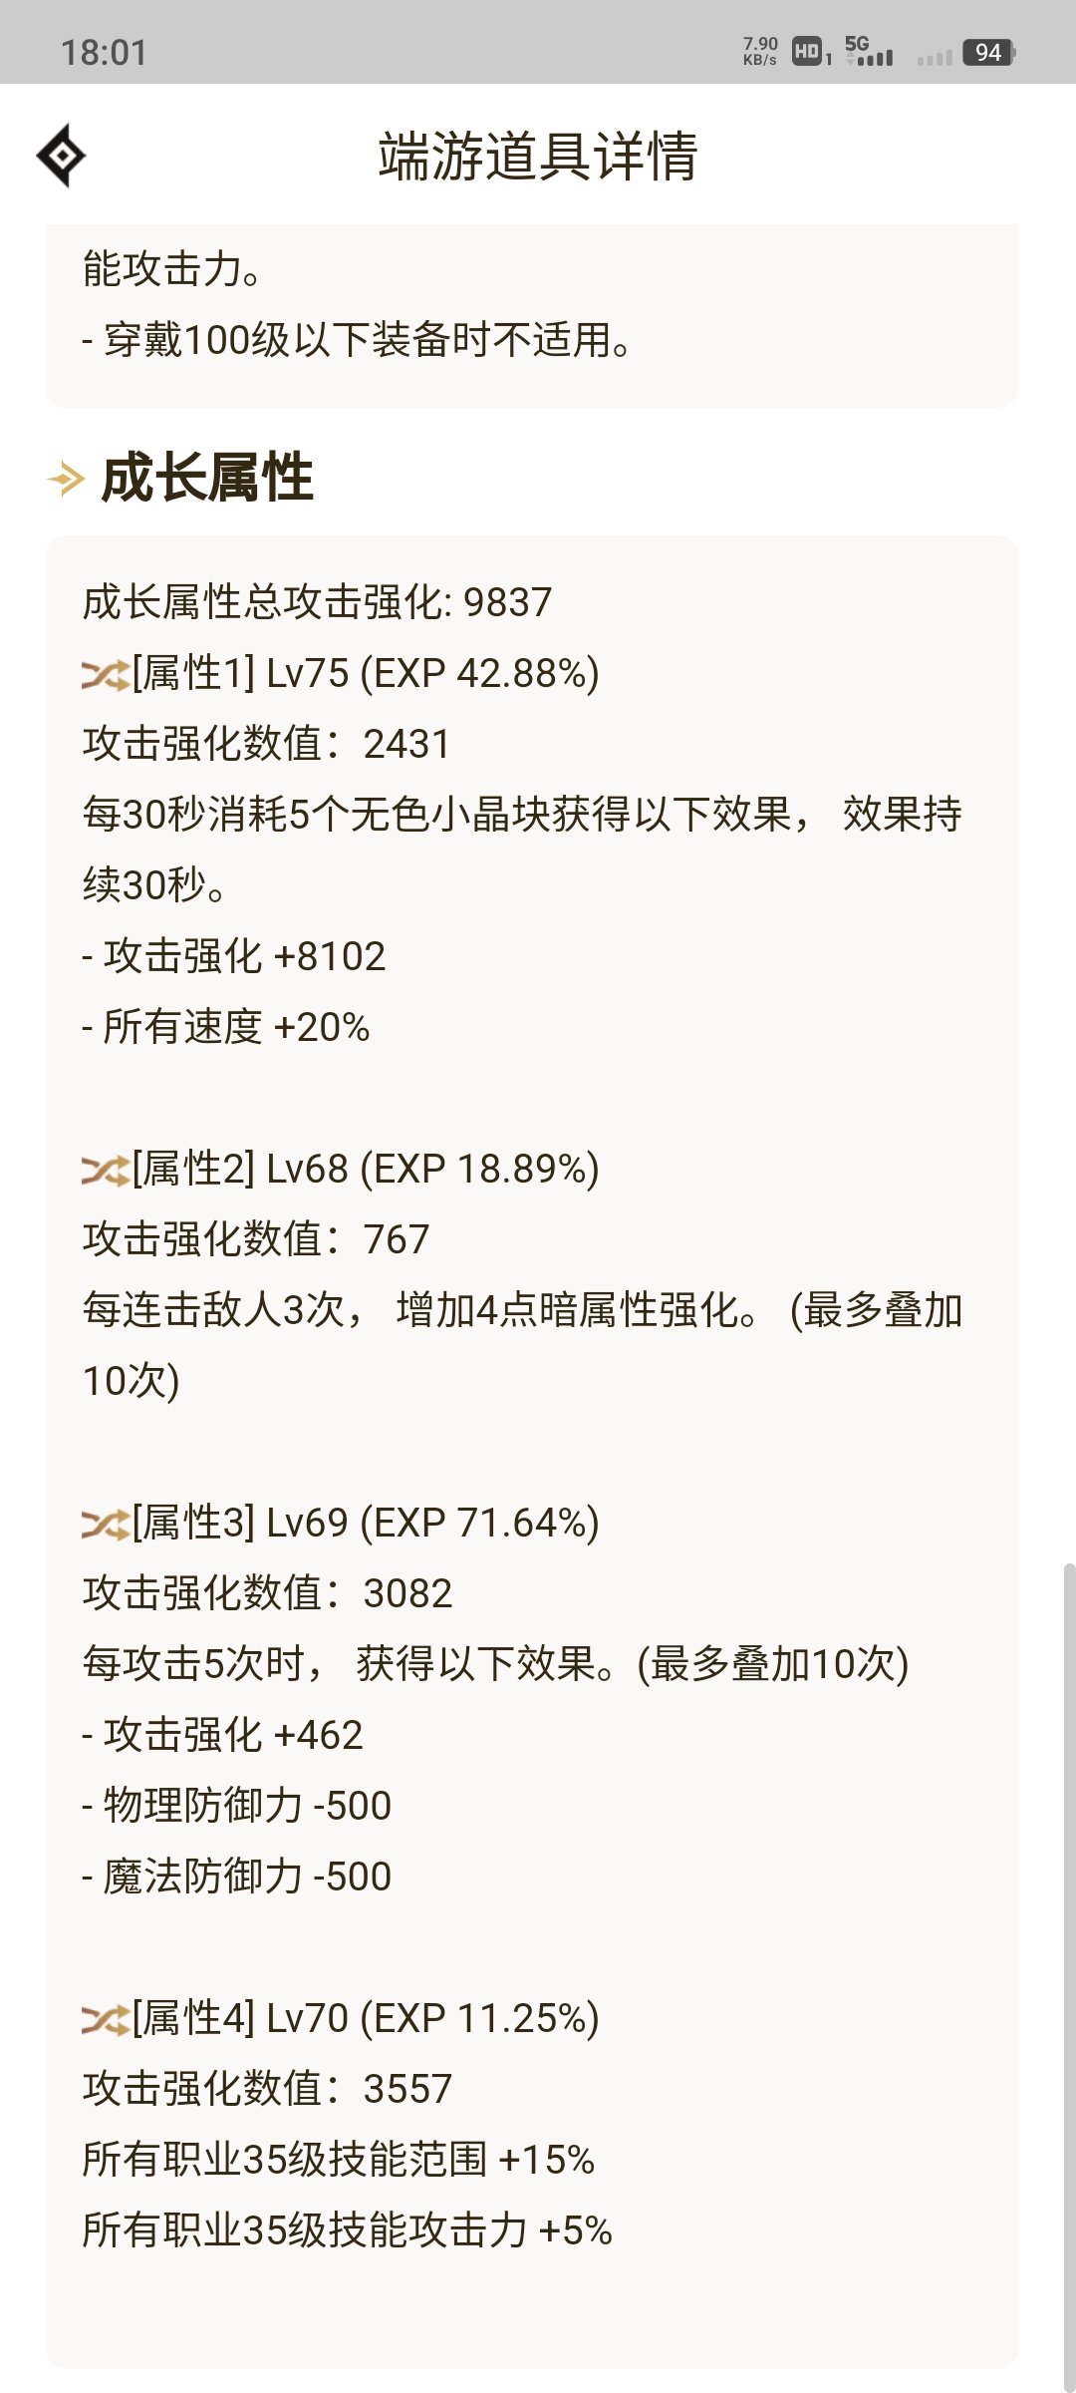Click the shuffle icon beside 属性3
1076x2393 pixels.
click(x=106, y=1525)
